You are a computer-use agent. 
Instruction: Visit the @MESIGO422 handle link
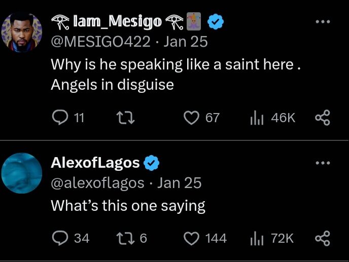(101, 42)
